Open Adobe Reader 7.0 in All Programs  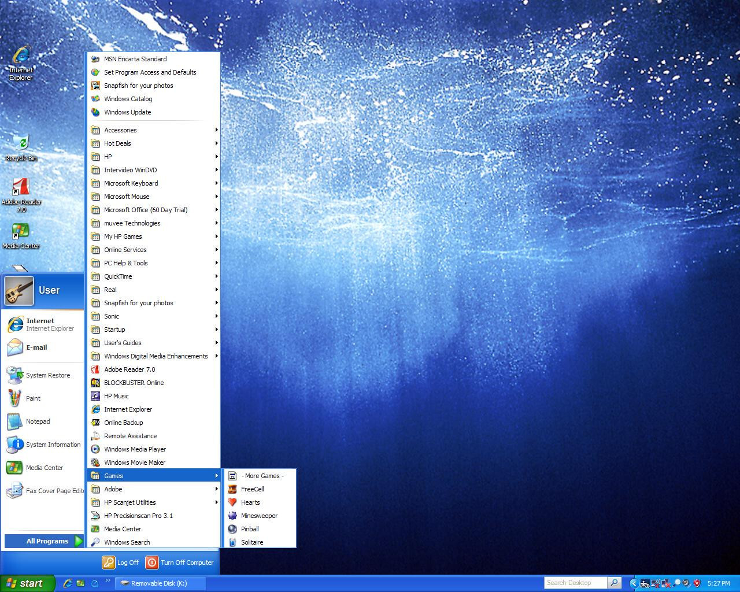pos(154,369)
